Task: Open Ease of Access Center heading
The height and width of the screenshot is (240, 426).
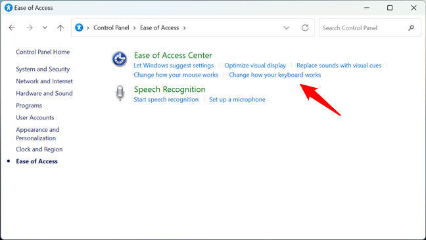Action: tap(173, 55)
